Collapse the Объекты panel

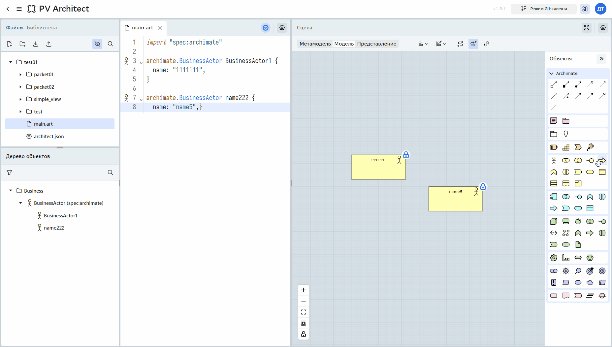coord(601,59)
